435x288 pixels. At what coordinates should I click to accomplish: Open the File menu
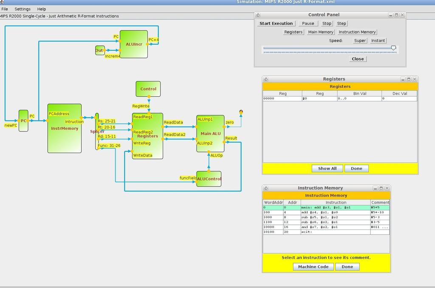point(5,9)
